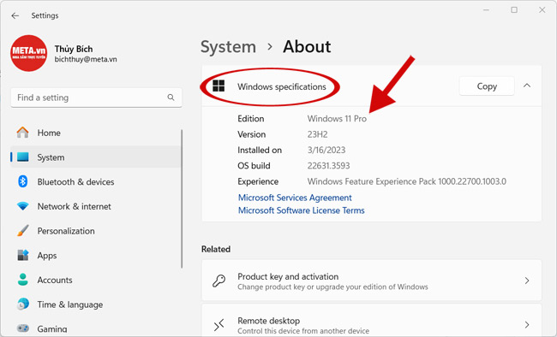Click the magnifier search icon
557x337 pixels.
pyautogui.click(x=171, y=98)
